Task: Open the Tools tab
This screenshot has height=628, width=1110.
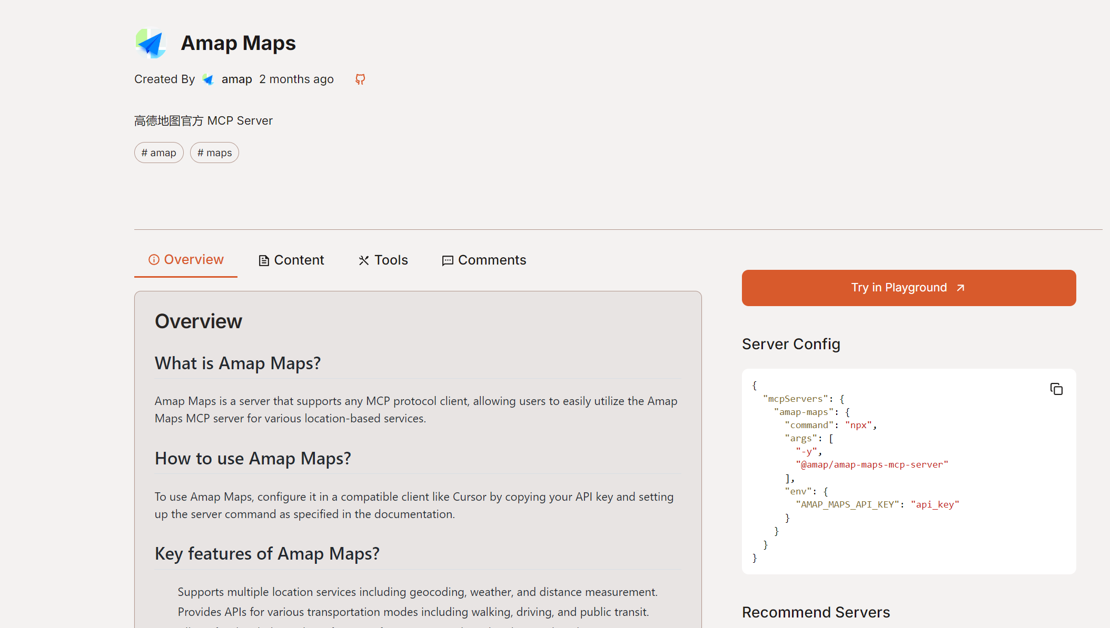Action: [383, 260]
